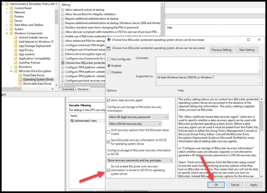Click the Cancel button
Viewport: 267px width, 193px height.
click(235, 185)
